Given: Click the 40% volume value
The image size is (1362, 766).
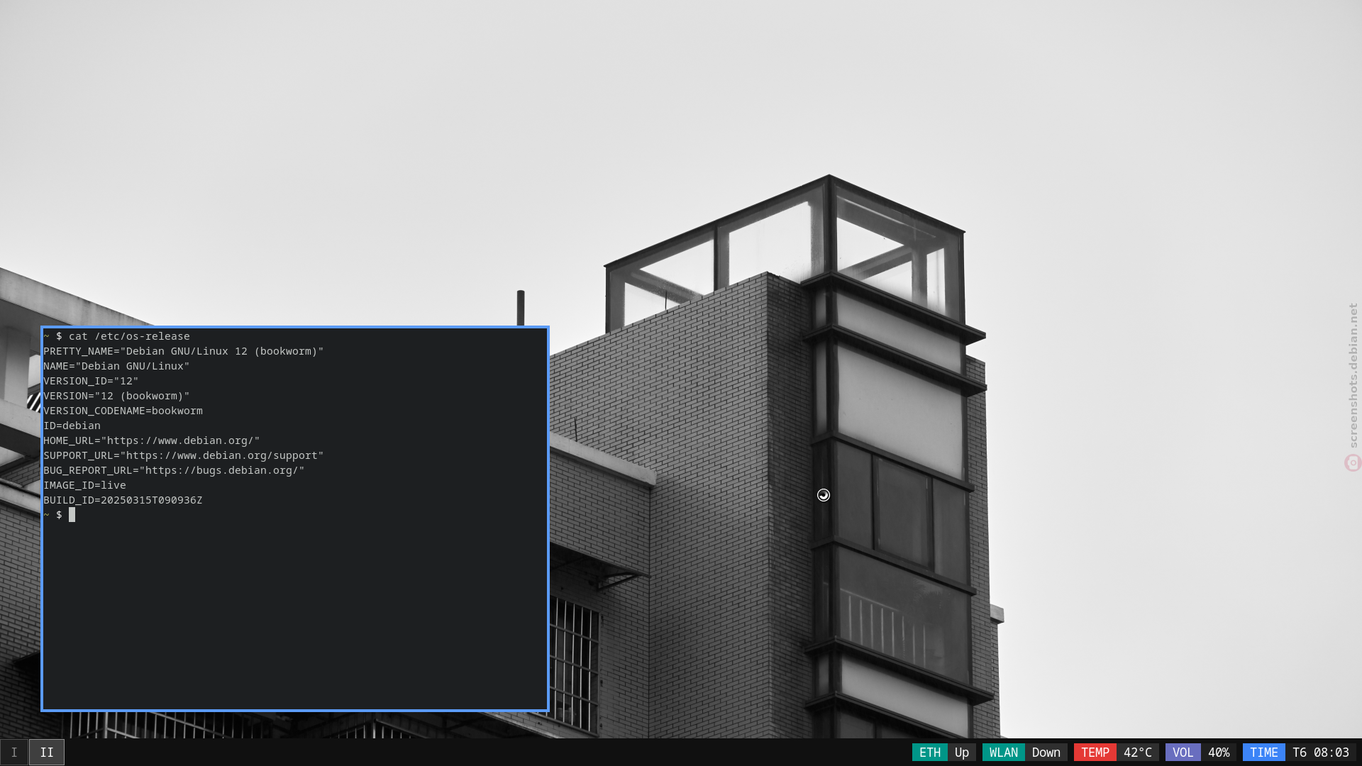Looking at the screenshot, I should coord(1219,753).
